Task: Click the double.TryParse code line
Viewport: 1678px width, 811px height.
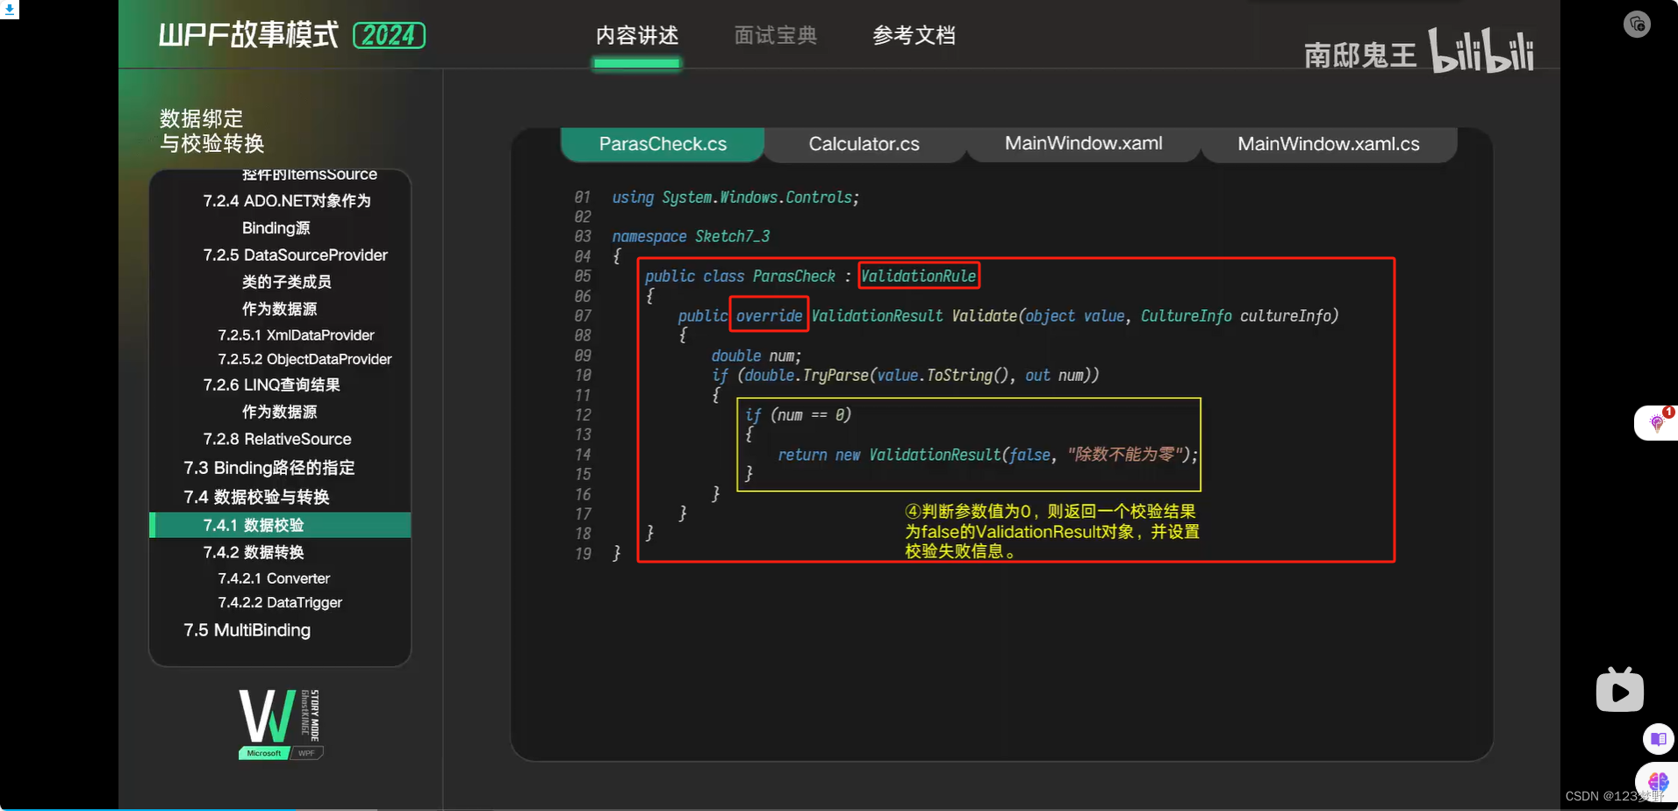Action: (905, 376)
